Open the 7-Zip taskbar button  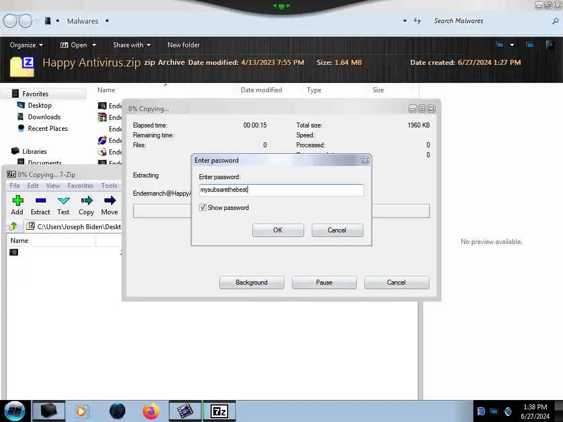[x=219, y=411]
